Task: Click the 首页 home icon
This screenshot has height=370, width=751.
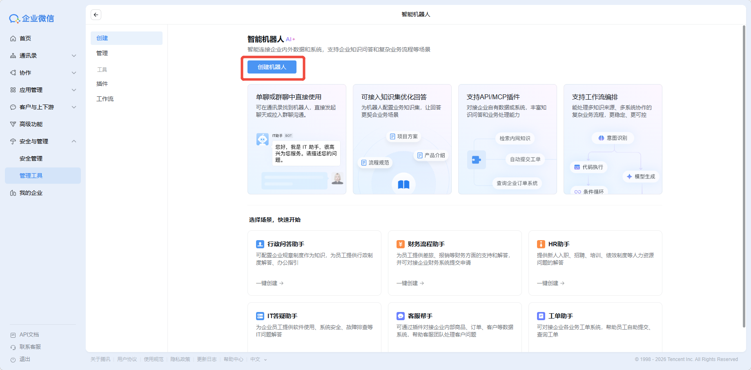Action: click(13, 38)
